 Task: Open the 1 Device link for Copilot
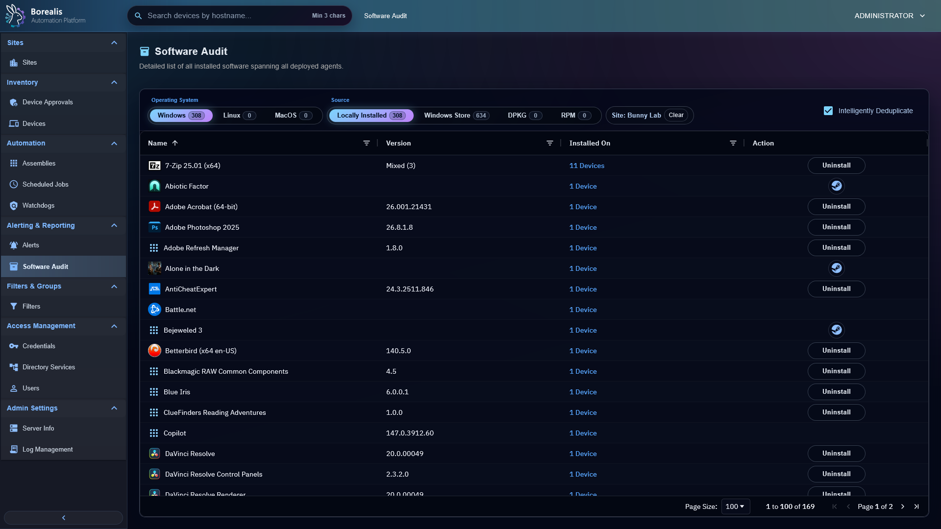click(583, 433)
